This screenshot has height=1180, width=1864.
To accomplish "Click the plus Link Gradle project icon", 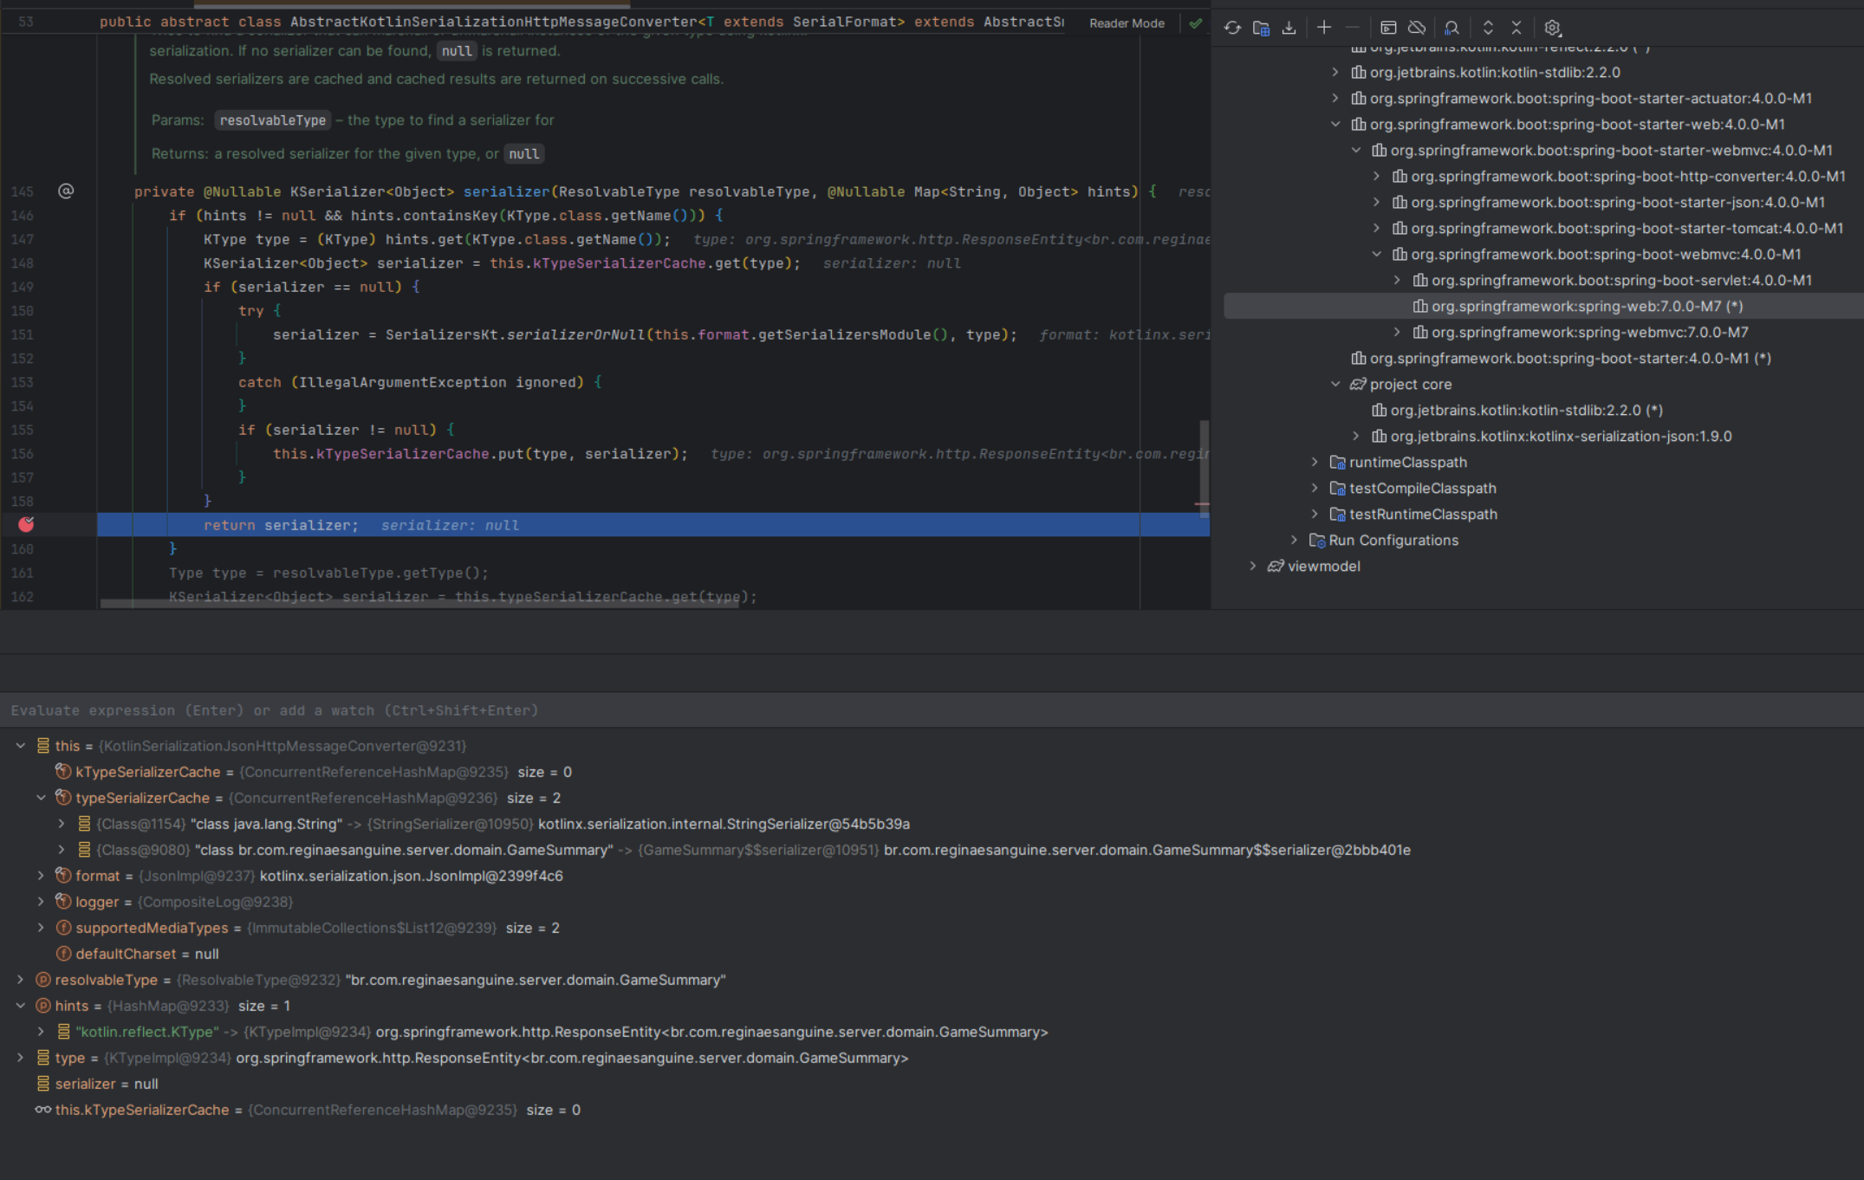I will tap(1324, 28).
